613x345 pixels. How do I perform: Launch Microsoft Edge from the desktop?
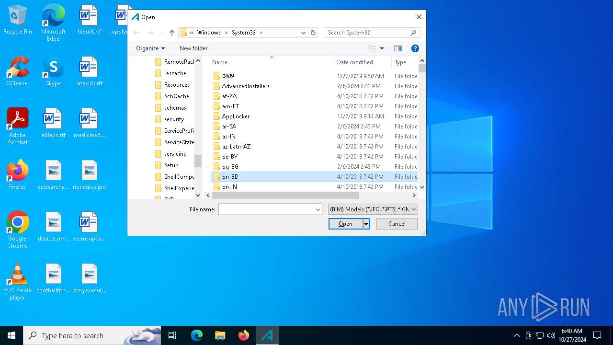pos(53,23)
